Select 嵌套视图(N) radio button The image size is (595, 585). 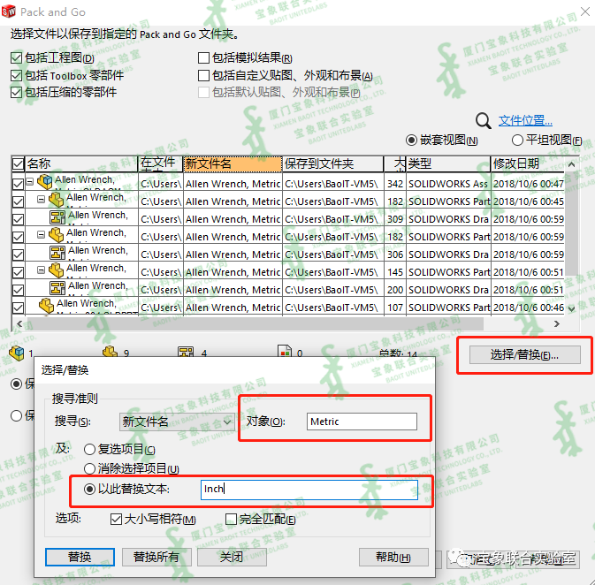tap(411, 141)
